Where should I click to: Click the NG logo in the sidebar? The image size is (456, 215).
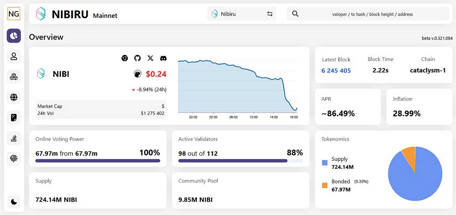(x=14, y=14)
